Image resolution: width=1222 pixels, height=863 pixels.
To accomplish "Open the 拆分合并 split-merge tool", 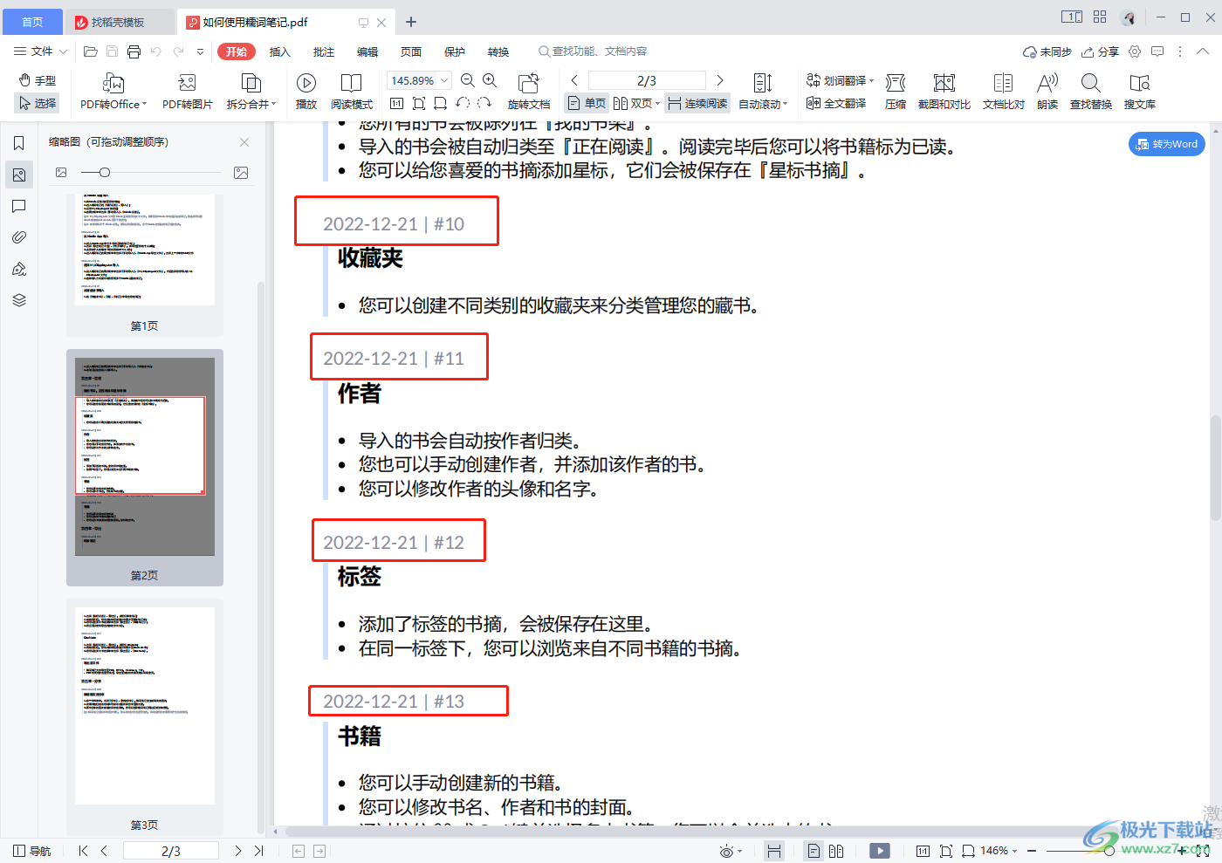I will pyautogui.click(x=251, y=92).
